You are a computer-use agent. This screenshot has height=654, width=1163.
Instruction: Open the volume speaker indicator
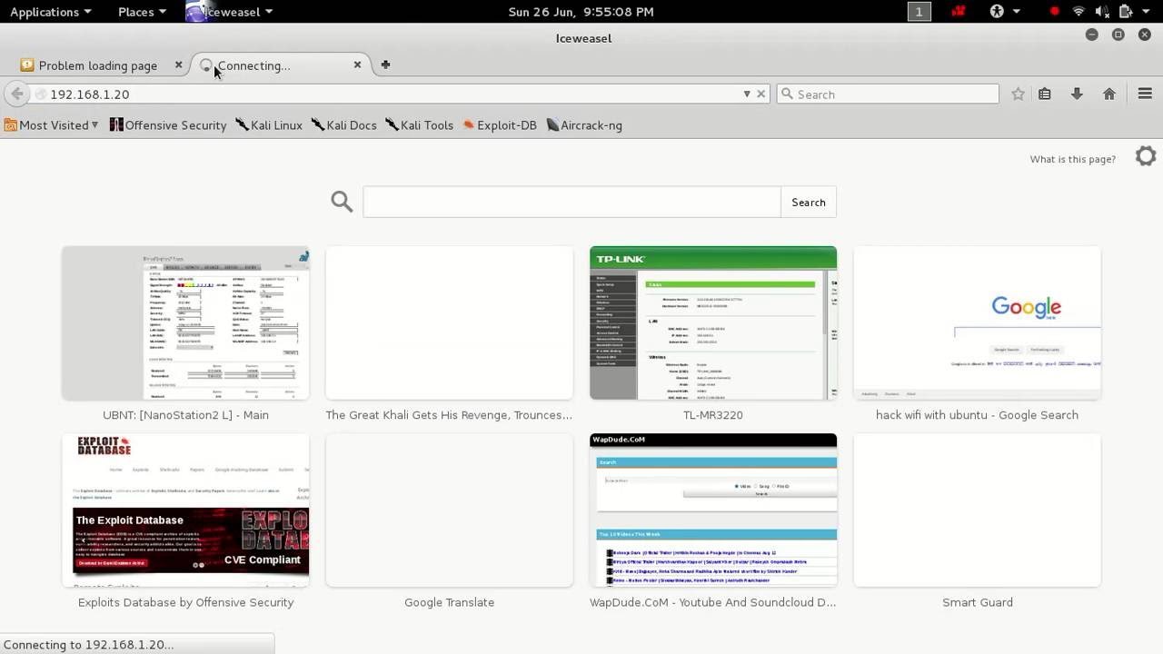(1102, 12)
